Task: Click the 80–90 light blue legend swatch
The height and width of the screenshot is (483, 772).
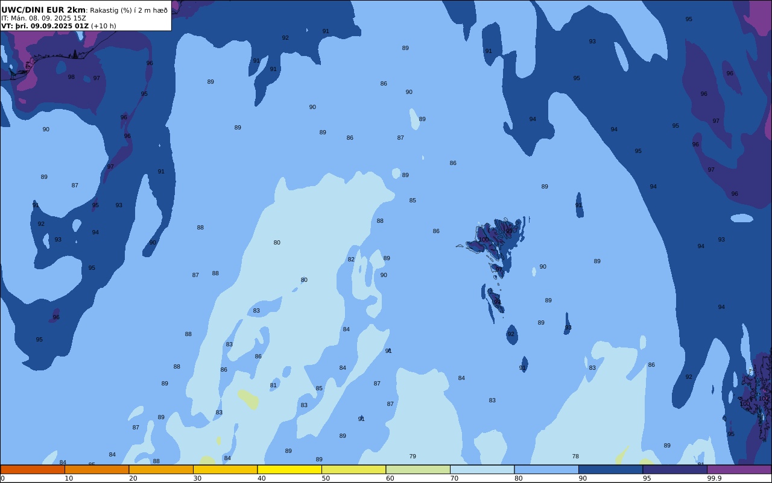Action: tap(546, 469)
